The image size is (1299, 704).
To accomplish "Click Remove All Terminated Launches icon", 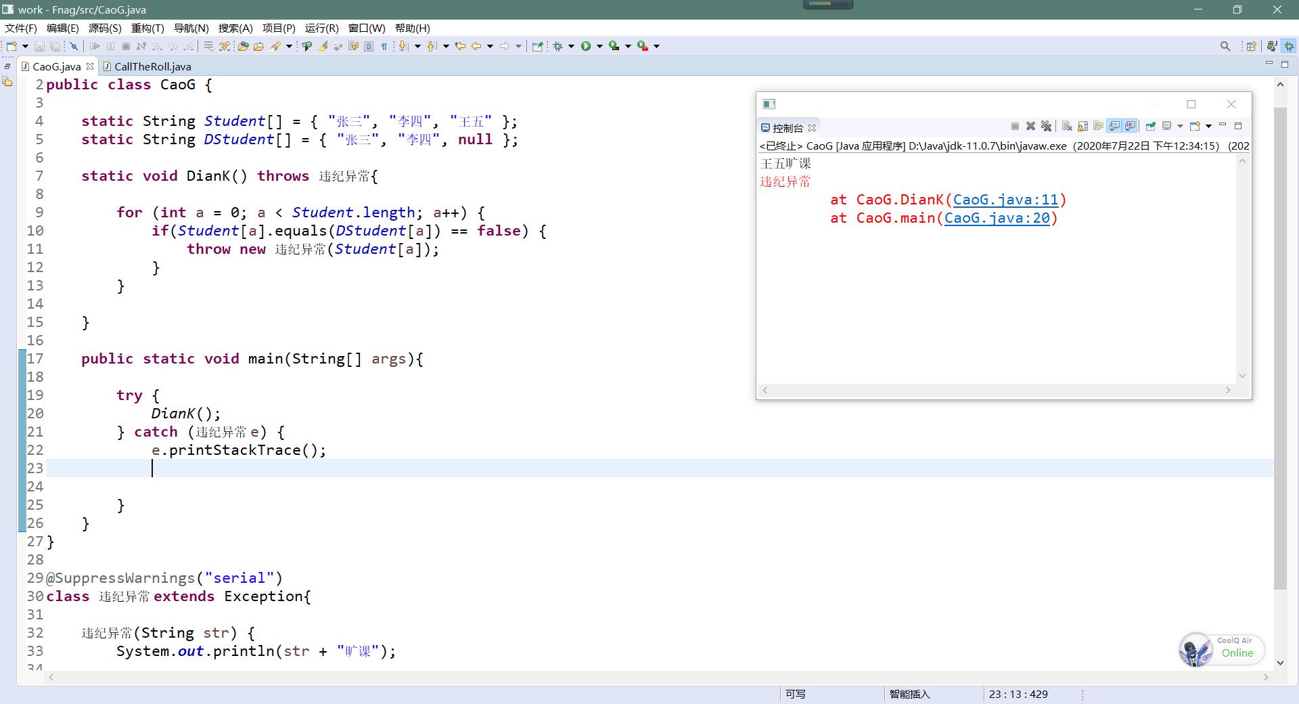I will (1046, 126).
